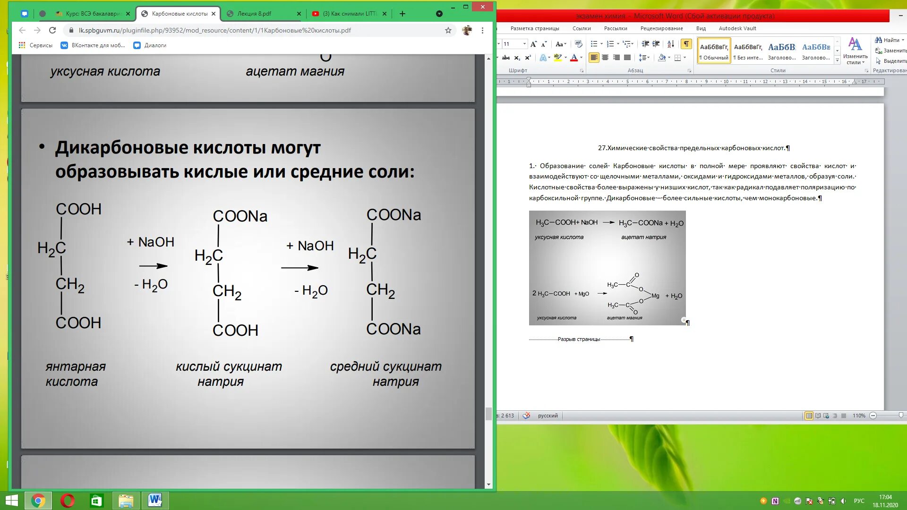Screen dimensions: 907x510
Task: Click the русский language indicator
Action: click(x=548, y=416)
